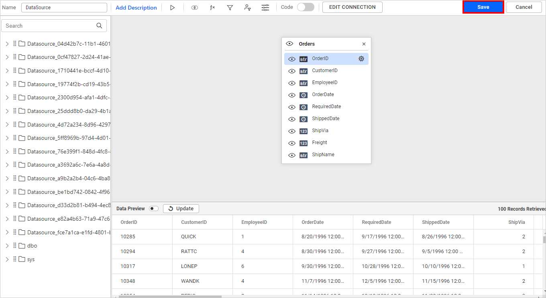
Task: Toggle the Data Preview switch
Action: pyautogui.click(x=154, y=209)
